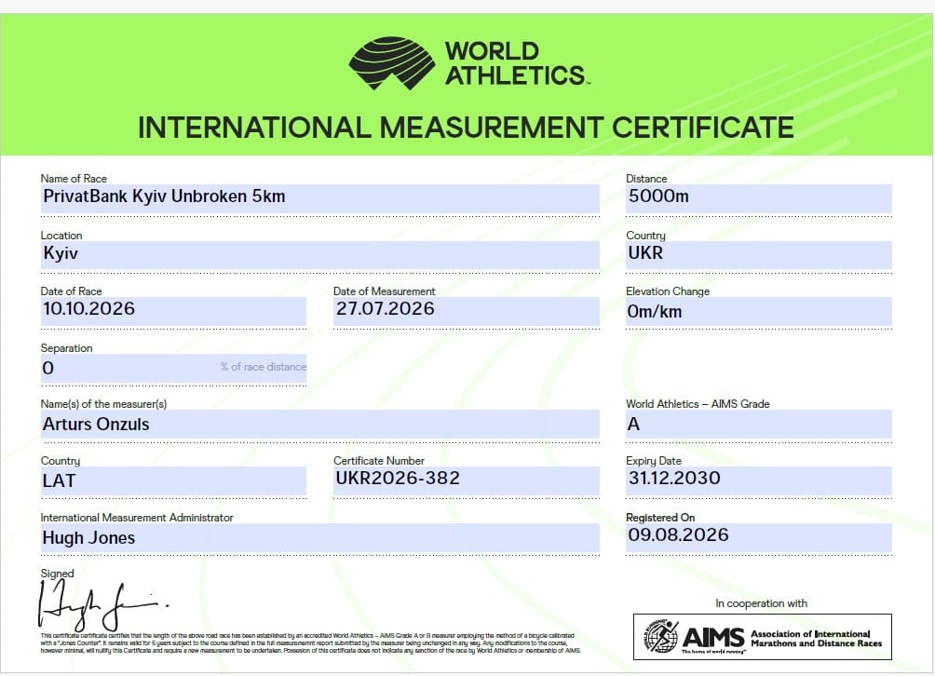Select the measurer name field Arturs Onzuls
935x676 pixels.
pyautogui.click(x=319, y=424)
